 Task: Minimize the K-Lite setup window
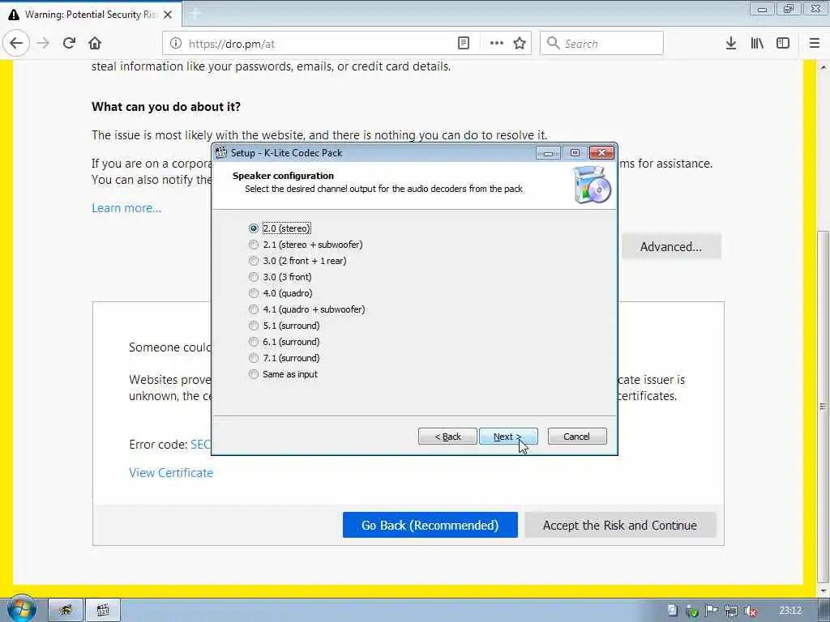pyautogui.click(x=549, y=153)
